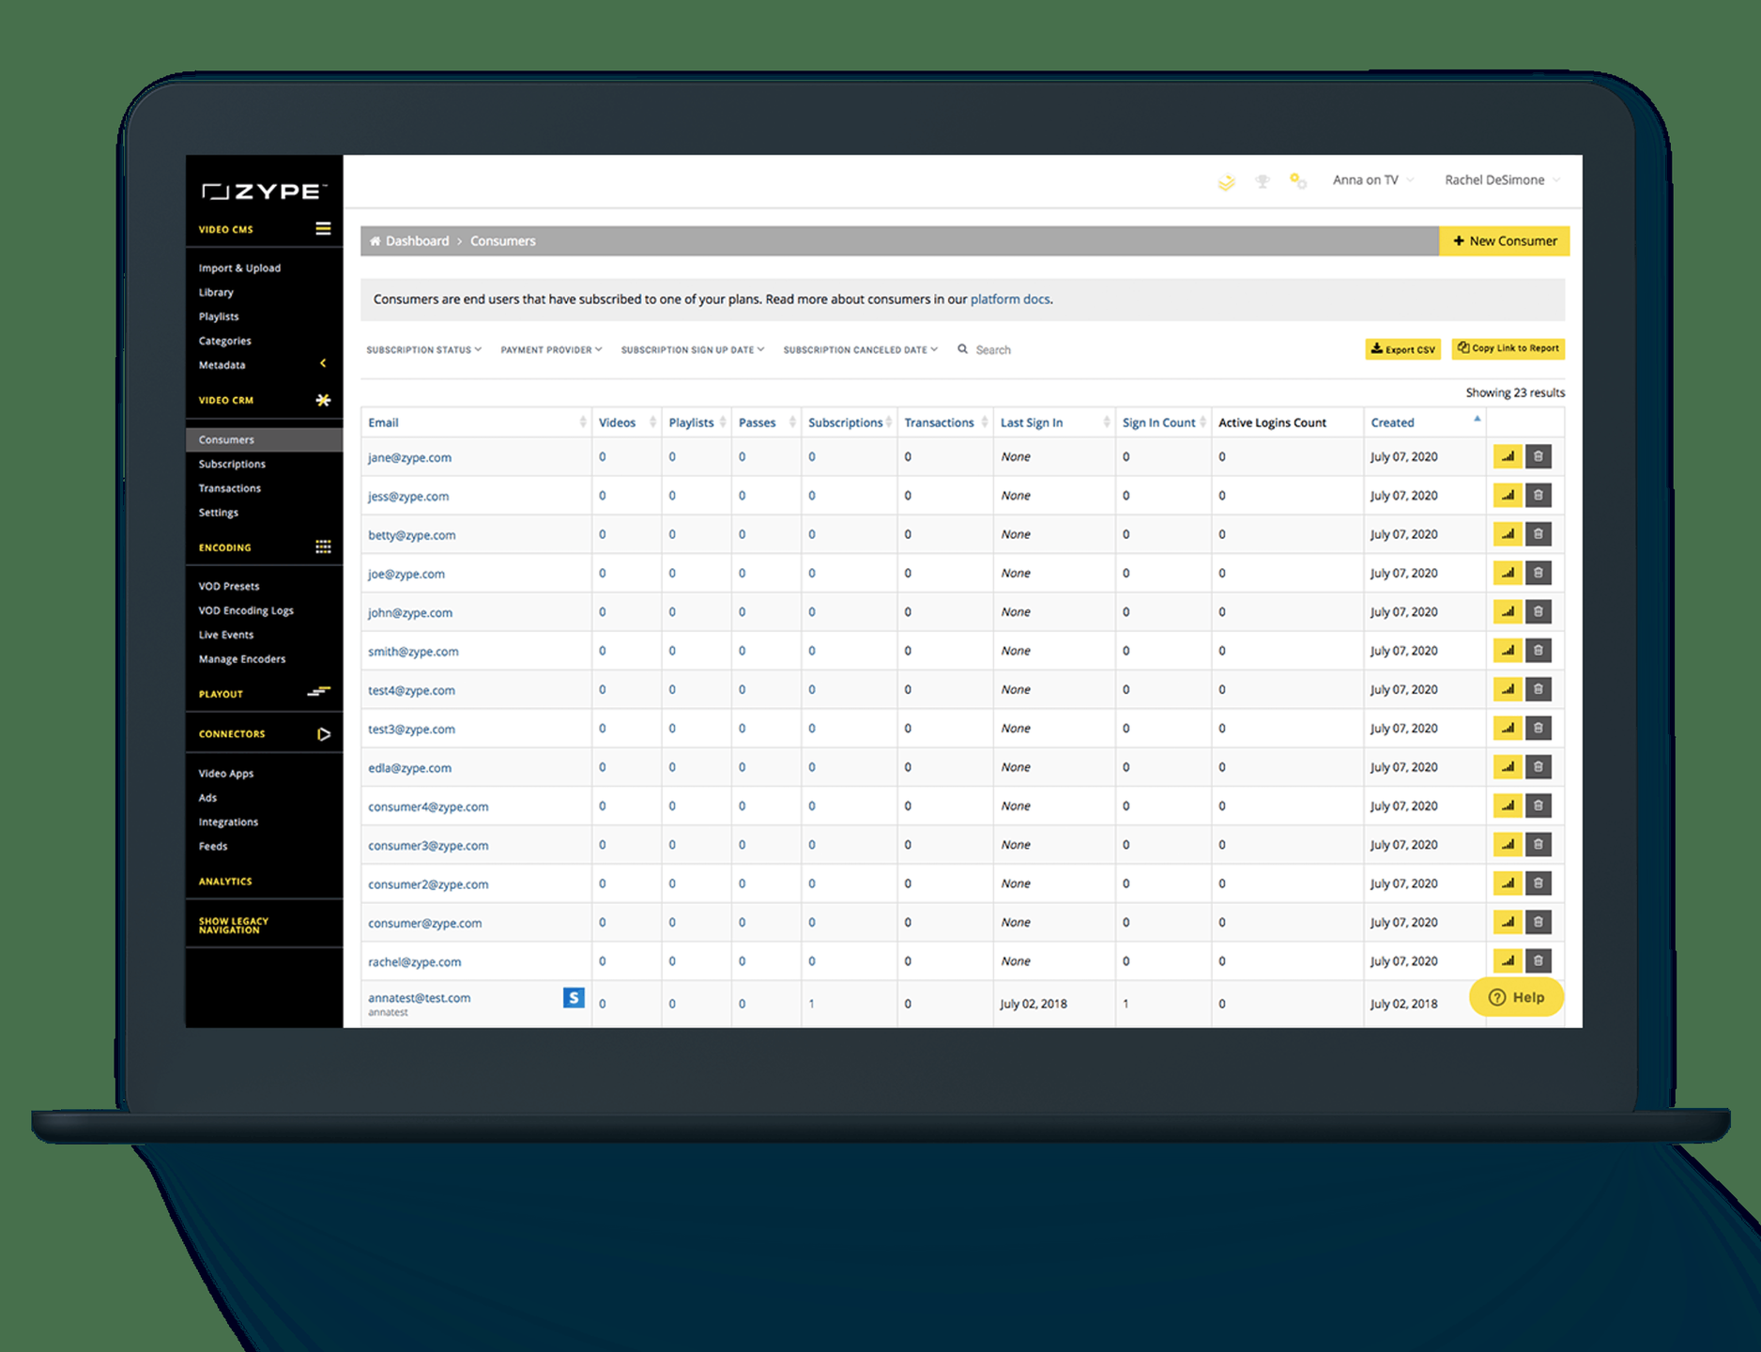Click the trophy icon in top bar
The height and width of the screenshot is (1352, 1761).
click(1263, 181)
